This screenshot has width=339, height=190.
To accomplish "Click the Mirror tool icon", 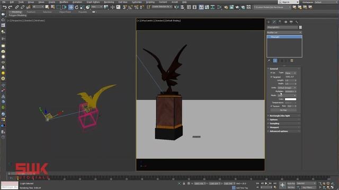I will pos(176,7).
